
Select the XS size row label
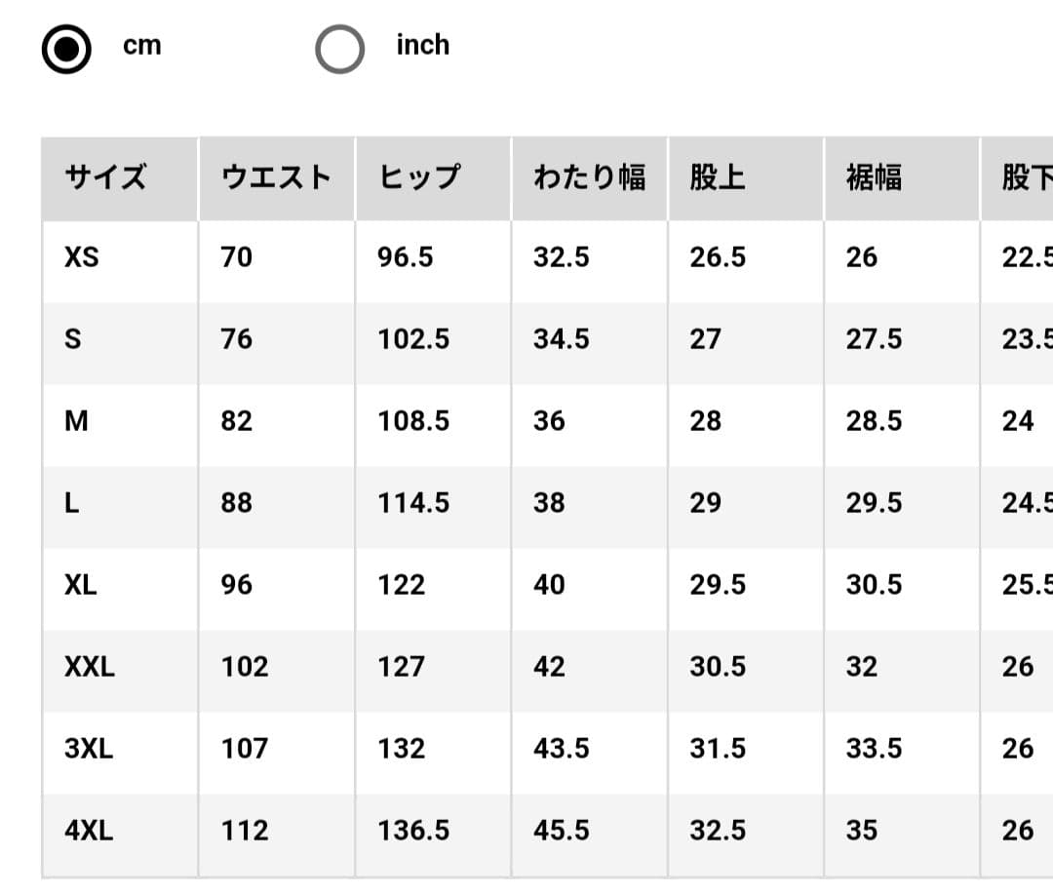[82, 257]
